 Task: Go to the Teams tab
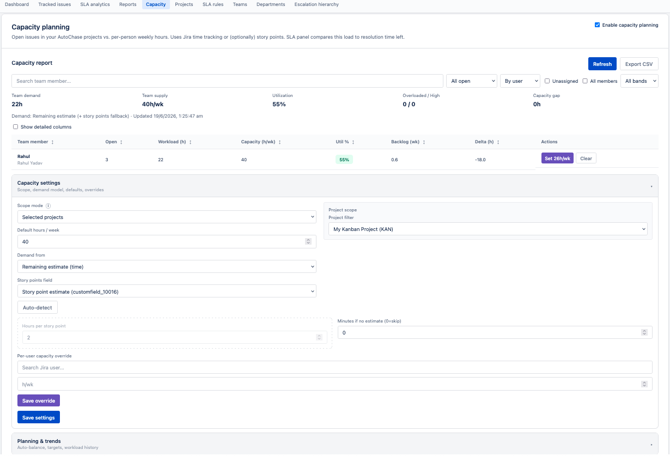(x=240, y=4)
